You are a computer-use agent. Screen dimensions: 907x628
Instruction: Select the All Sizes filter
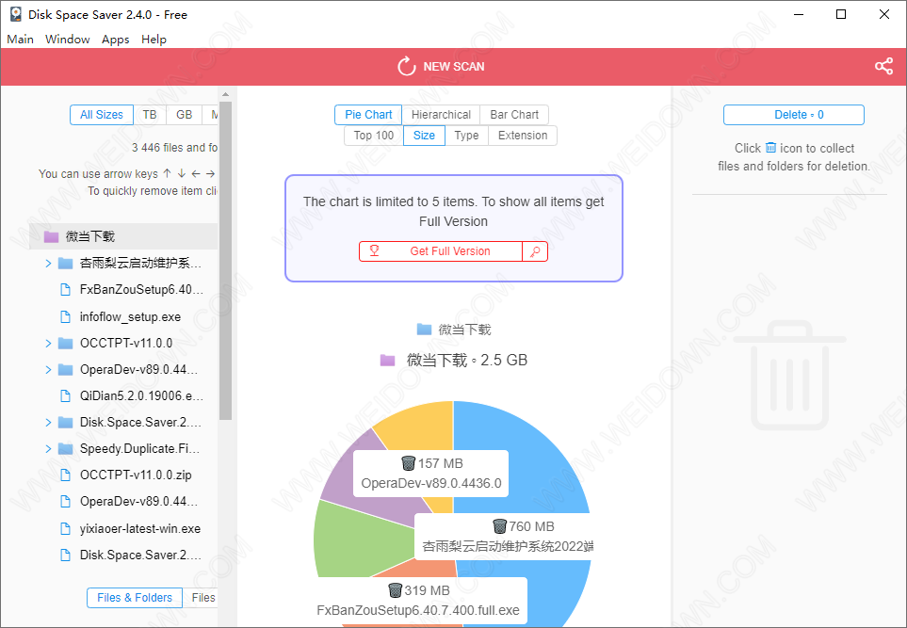(x=101, y=115)
